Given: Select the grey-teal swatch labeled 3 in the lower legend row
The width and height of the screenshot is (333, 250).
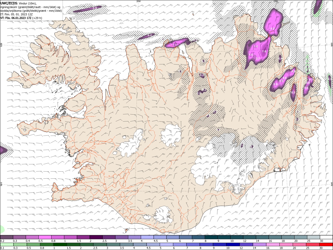Looking at the screenshot, I should [113, 245].
